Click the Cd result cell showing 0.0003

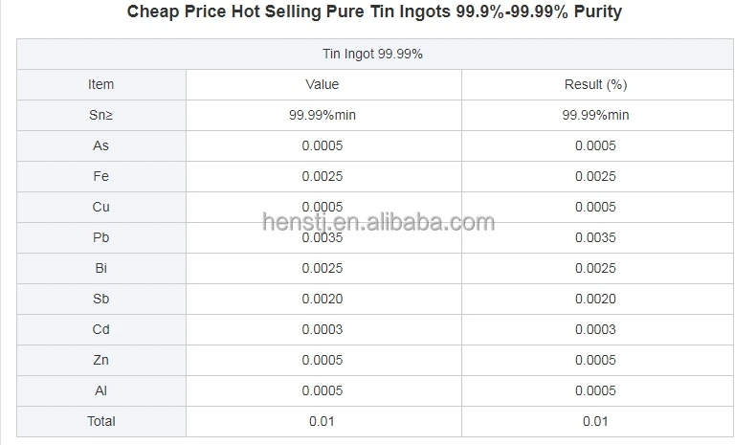595,329
